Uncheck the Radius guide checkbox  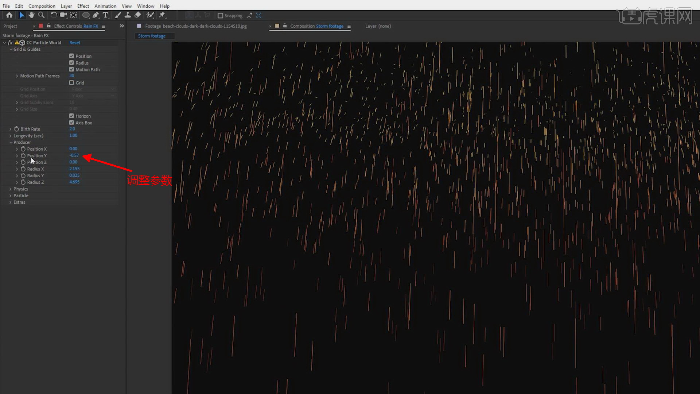click(x=71, y=63)
